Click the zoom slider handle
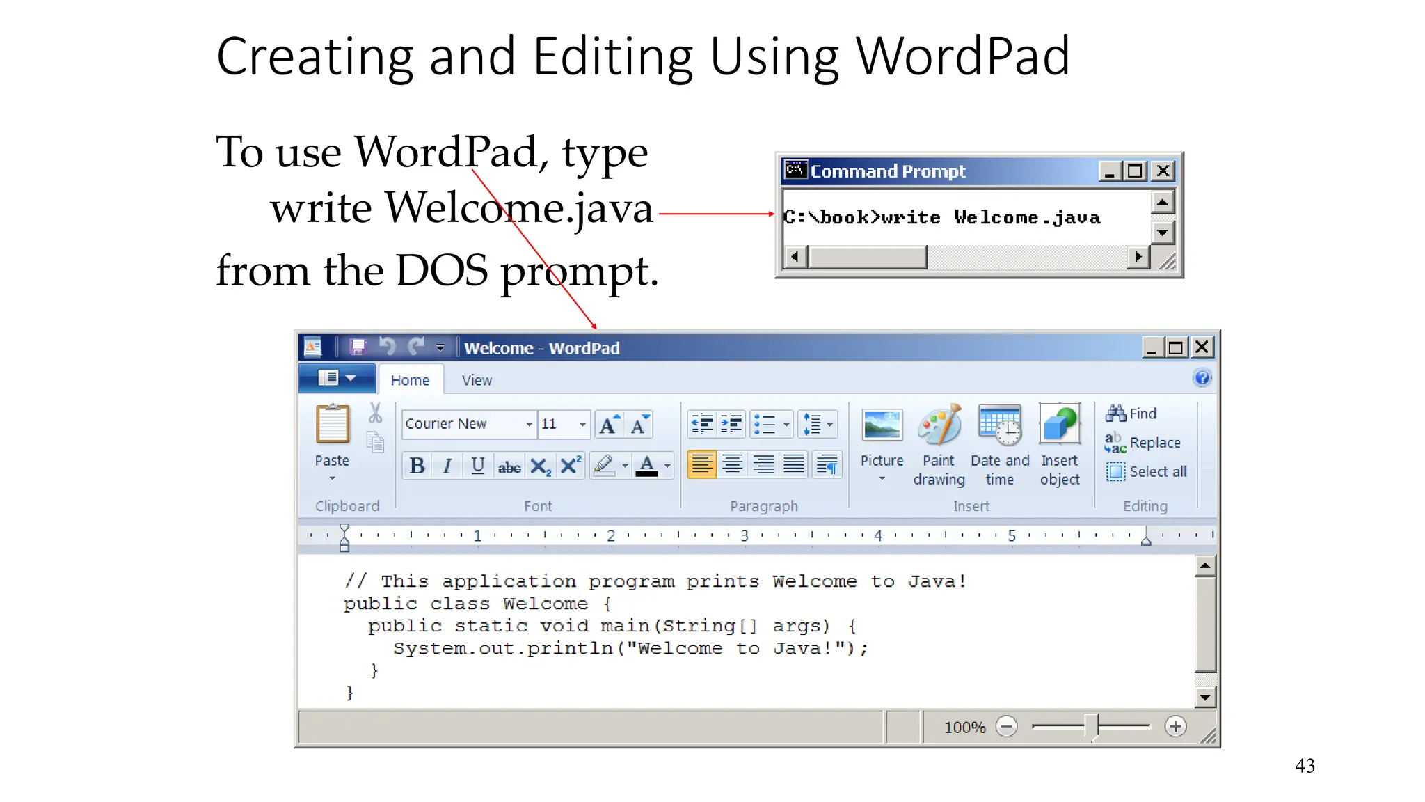 click(x=1092, y=728)
